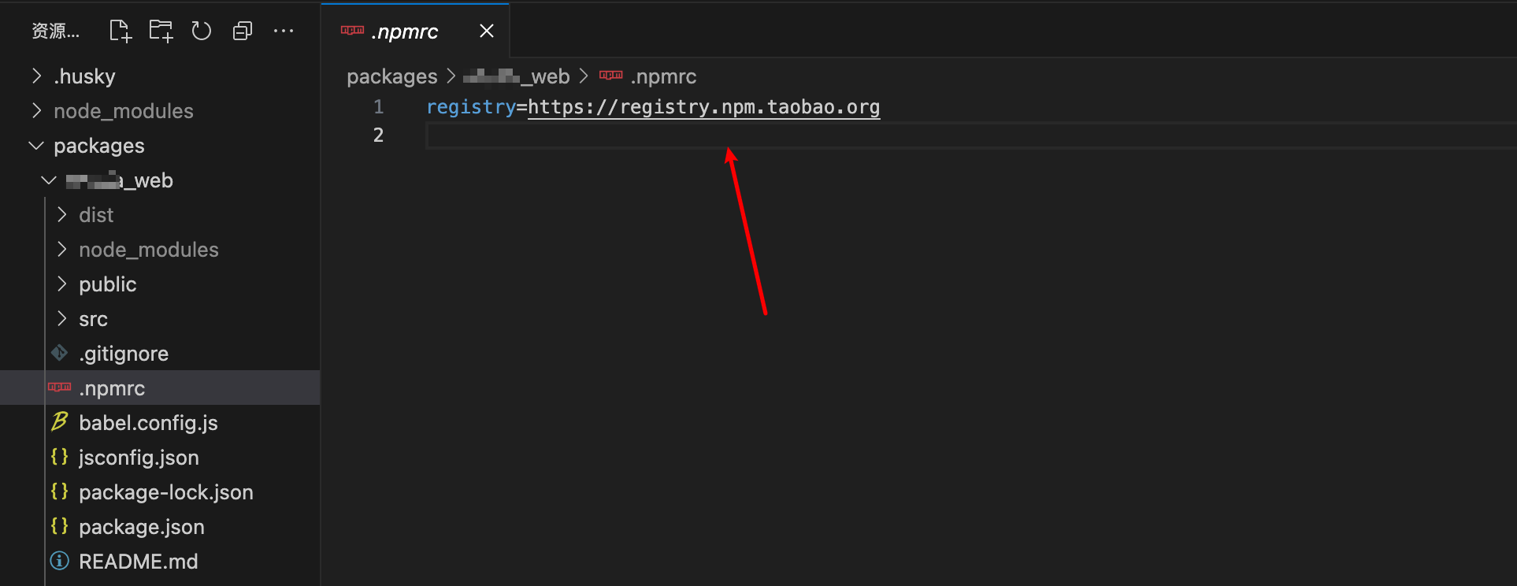The height and width of the screenshot is (586, 1517).
Task: Open README.md from the file tree
Action: [x=138, y=562]
